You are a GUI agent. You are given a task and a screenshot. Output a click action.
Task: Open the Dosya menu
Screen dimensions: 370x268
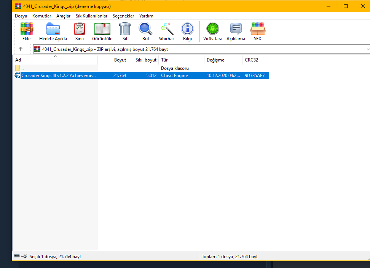[x=21, y=16]
